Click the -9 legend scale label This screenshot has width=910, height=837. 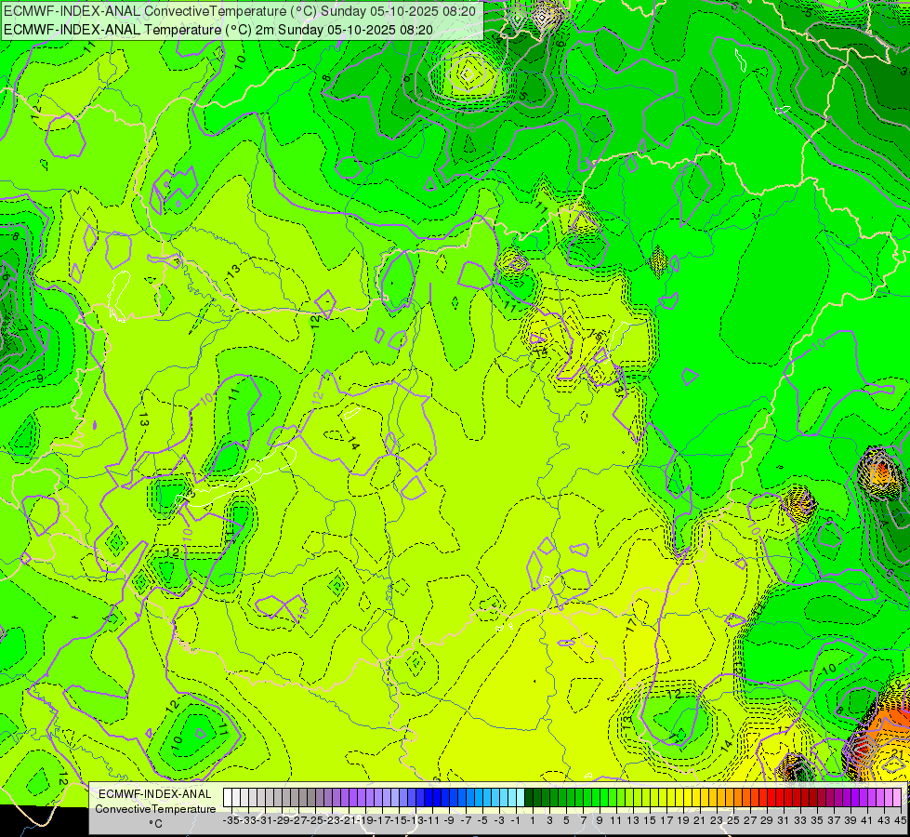tap(449, 820)
